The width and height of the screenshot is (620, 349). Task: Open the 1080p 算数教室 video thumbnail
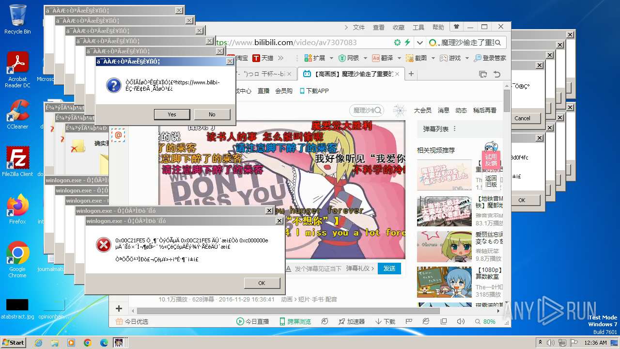coord(444,282)
